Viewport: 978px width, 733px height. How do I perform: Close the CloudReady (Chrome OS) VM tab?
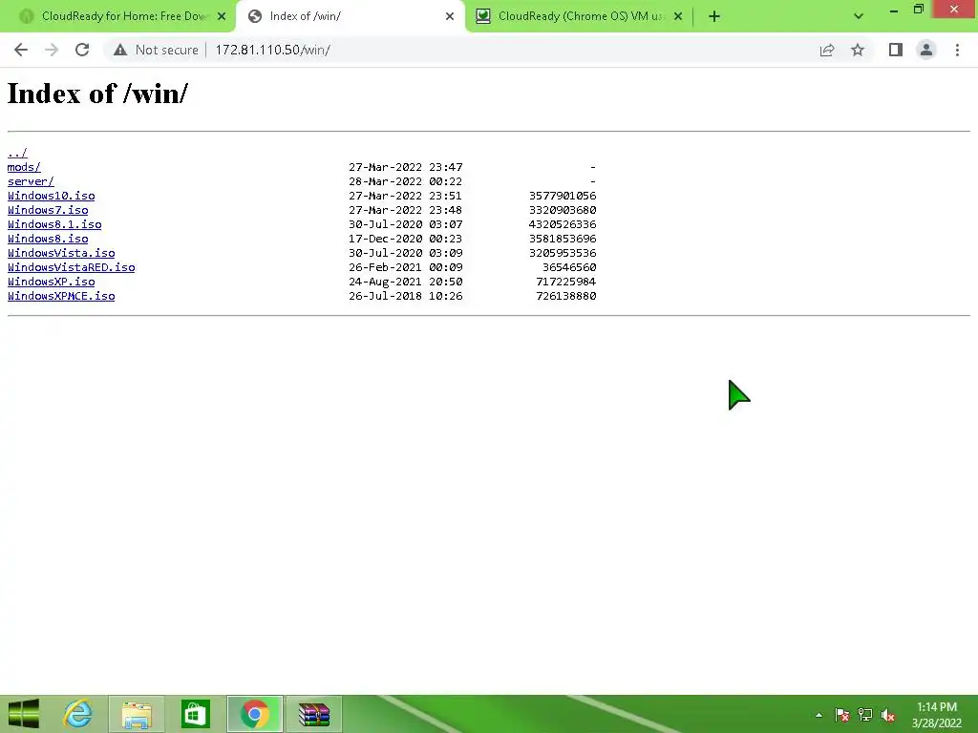678,16
